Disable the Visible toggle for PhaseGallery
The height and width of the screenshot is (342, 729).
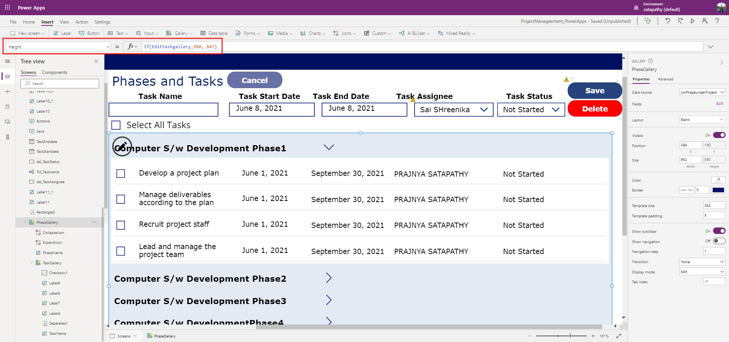[720, 135]
